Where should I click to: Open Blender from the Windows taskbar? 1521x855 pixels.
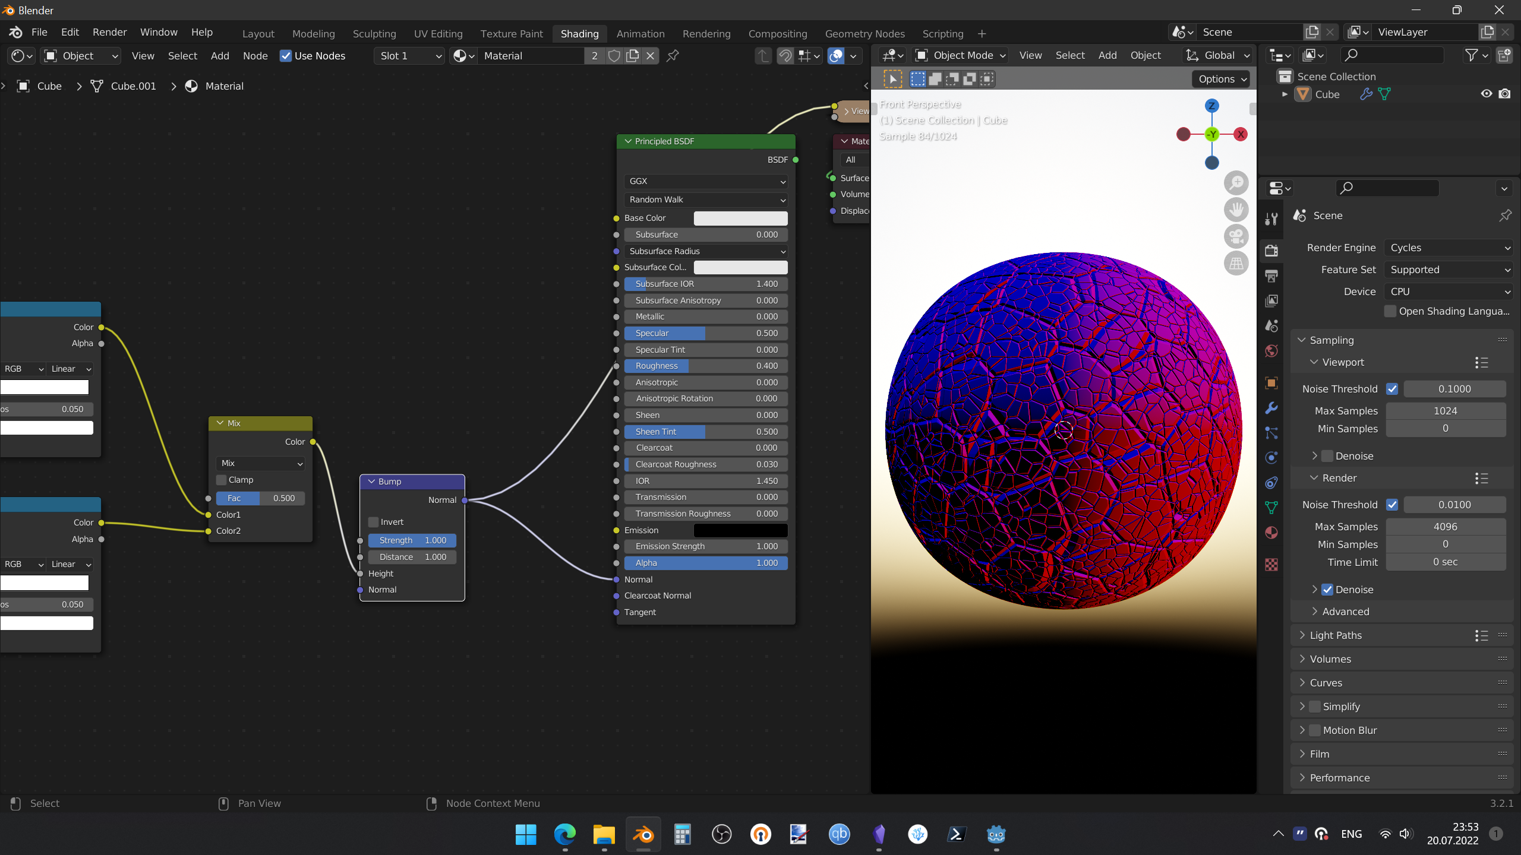(x=643, y=835)
